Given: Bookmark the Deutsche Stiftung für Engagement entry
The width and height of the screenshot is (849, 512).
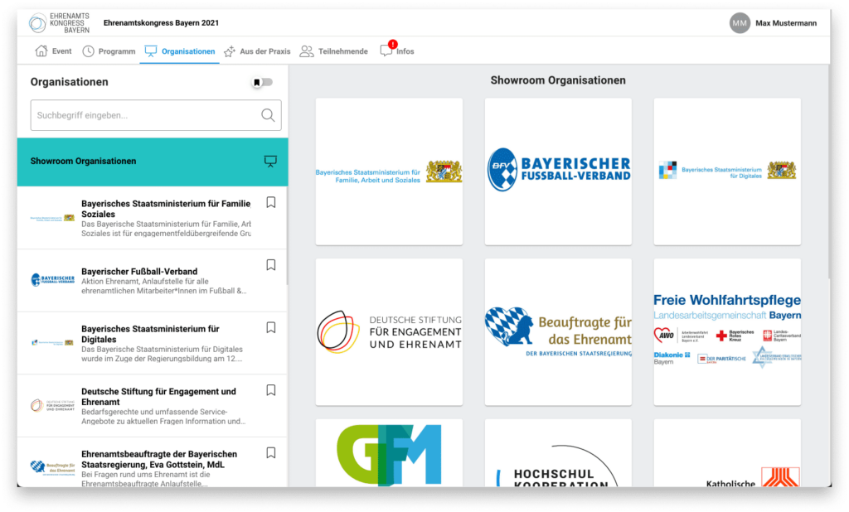Looking at the screenshot, I should [x=270, y=389].
